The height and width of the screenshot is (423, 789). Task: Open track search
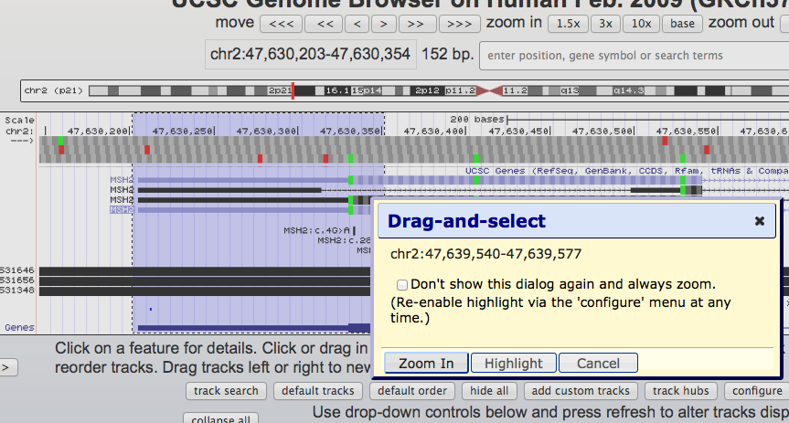coord(226,391)
